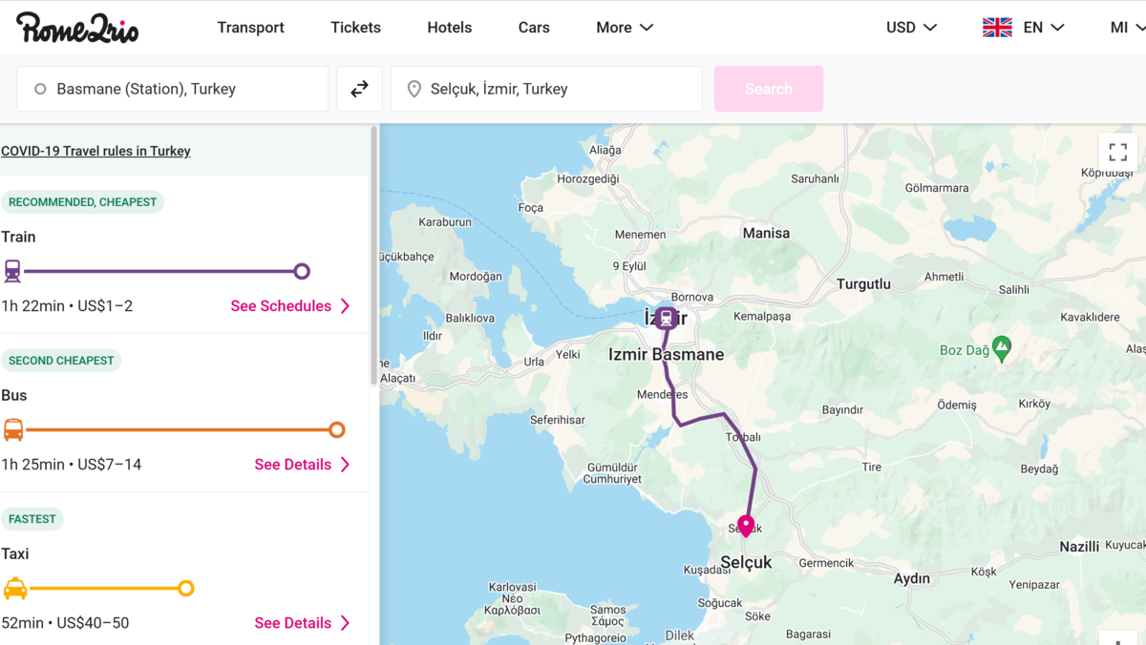1146x645 pixels.
Task: Click the purple train icon in results
Action: pyautogui.click(x=12, y=271)
